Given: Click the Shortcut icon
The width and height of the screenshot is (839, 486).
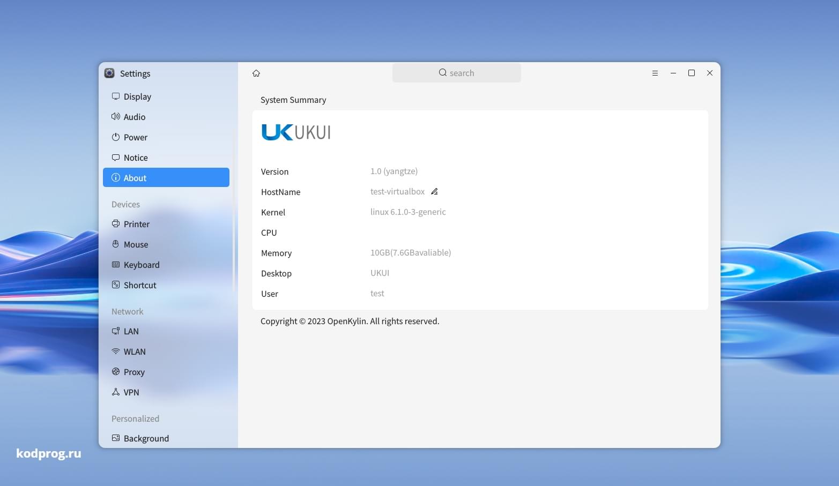Looking at the screenshot, I should pyautogui.click(x=115, y=285).
